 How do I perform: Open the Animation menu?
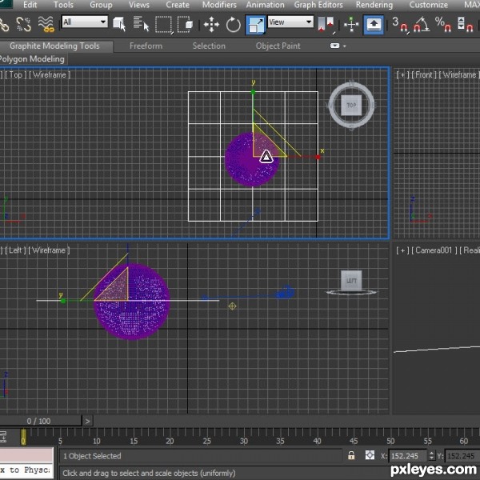(x=265, y=5)
